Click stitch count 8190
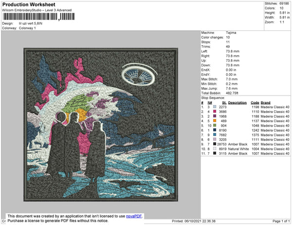This screenshot has height=225, width=292. [223, 130]
